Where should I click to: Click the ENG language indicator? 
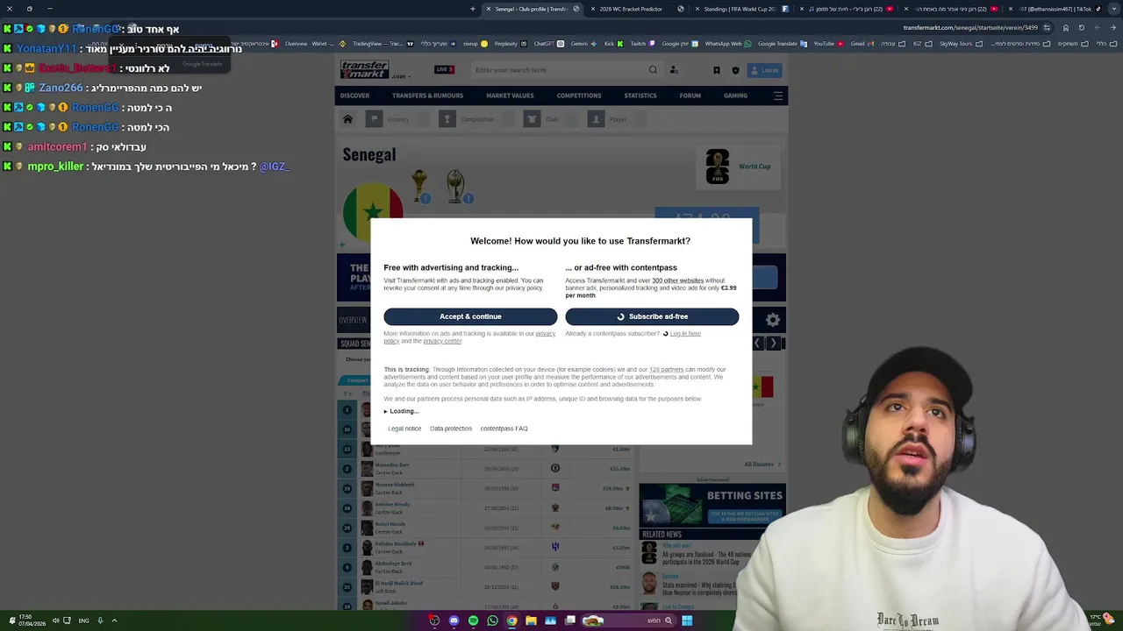click(x=83, y=620)
